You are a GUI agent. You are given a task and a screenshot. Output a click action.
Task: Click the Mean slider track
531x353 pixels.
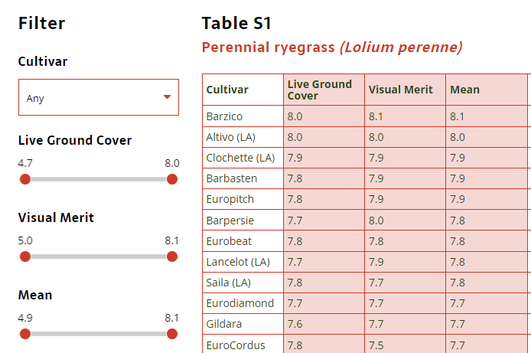point(99,334)
